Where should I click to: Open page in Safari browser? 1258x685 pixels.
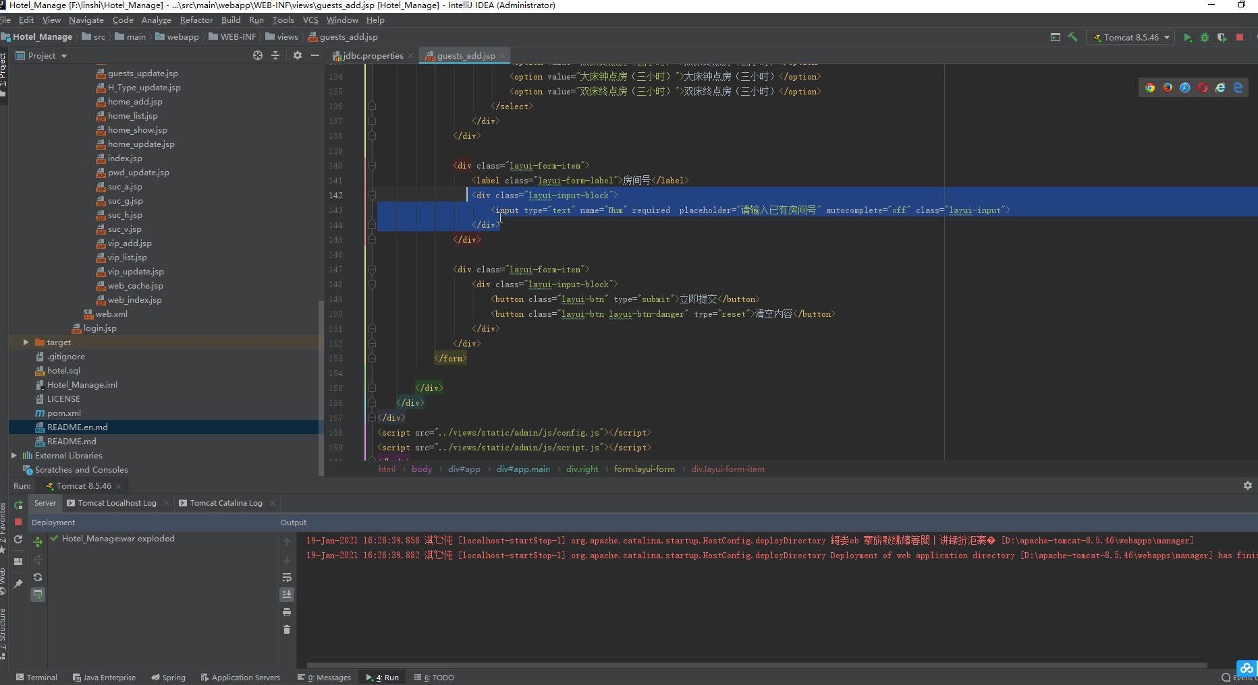click(1185, 88)
